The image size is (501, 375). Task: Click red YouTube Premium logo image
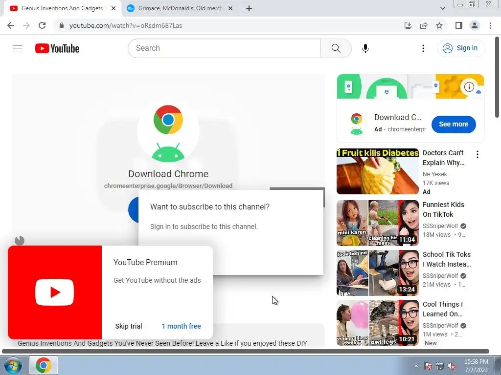(55, 292)
